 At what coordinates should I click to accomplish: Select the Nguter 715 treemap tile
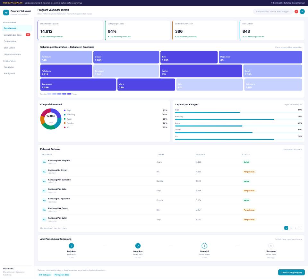coord(201,71)
